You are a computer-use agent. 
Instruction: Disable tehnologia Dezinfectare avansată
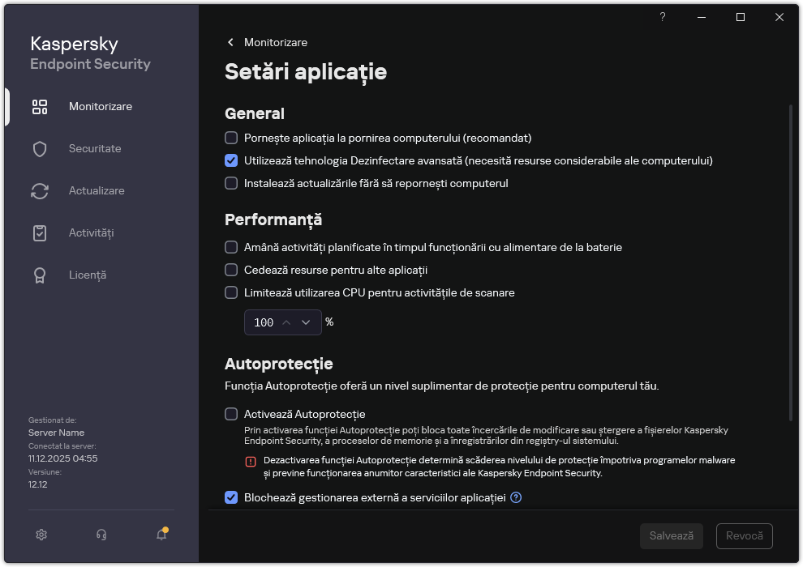click(x=231, y=160)
